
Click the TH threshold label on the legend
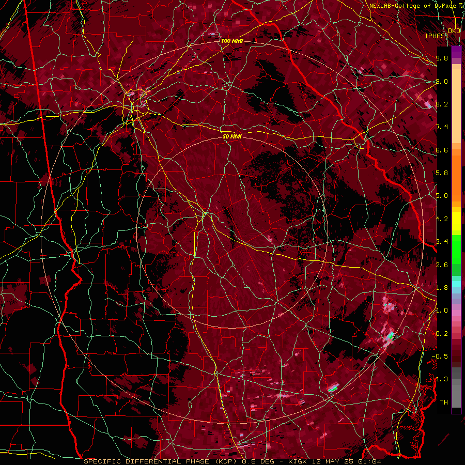444,402
